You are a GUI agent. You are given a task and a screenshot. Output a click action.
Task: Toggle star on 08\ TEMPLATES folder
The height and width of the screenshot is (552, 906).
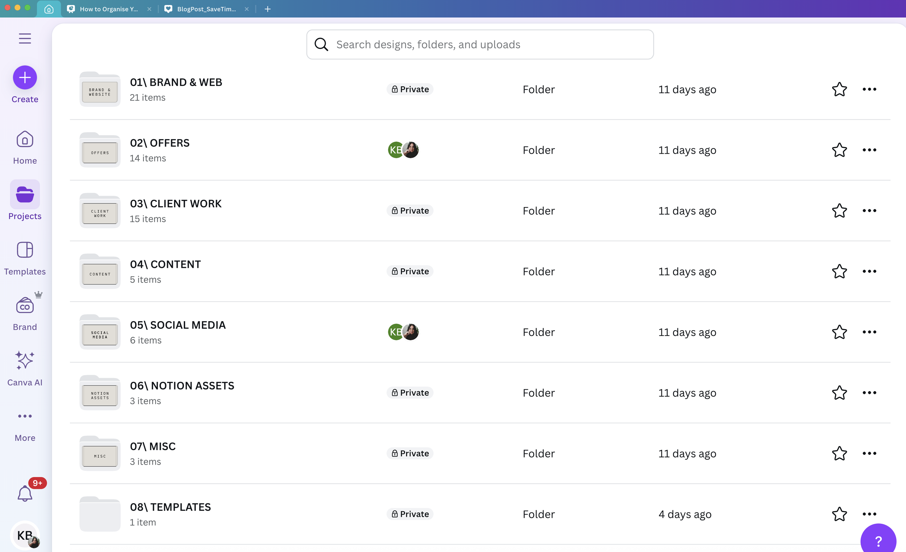[x=839, y=514]
